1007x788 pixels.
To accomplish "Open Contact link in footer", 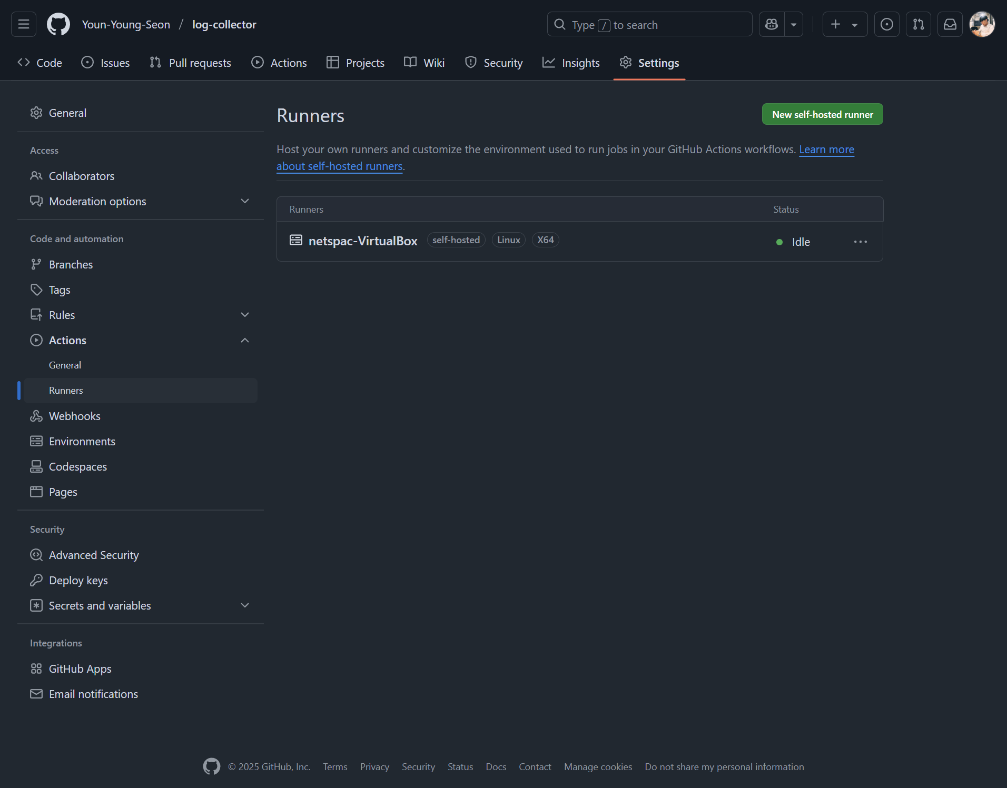I will tap(535, 766).
